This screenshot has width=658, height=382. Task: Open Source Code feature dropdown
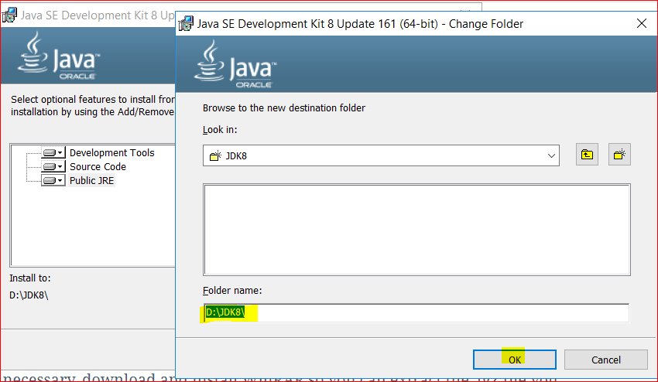tap(53, 166)
